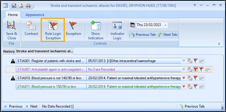
Task: Switch to the Appearance ribbon tab
Action: pyautogui.click(x=35, y=15)
